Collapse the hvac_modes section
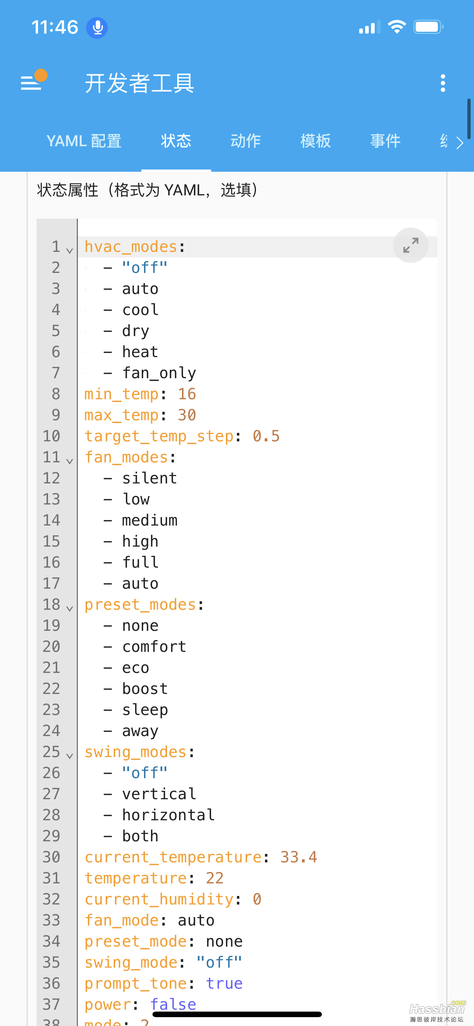Screen dimensions: 474x1026 pyautogui.click(x=70, y=250)
